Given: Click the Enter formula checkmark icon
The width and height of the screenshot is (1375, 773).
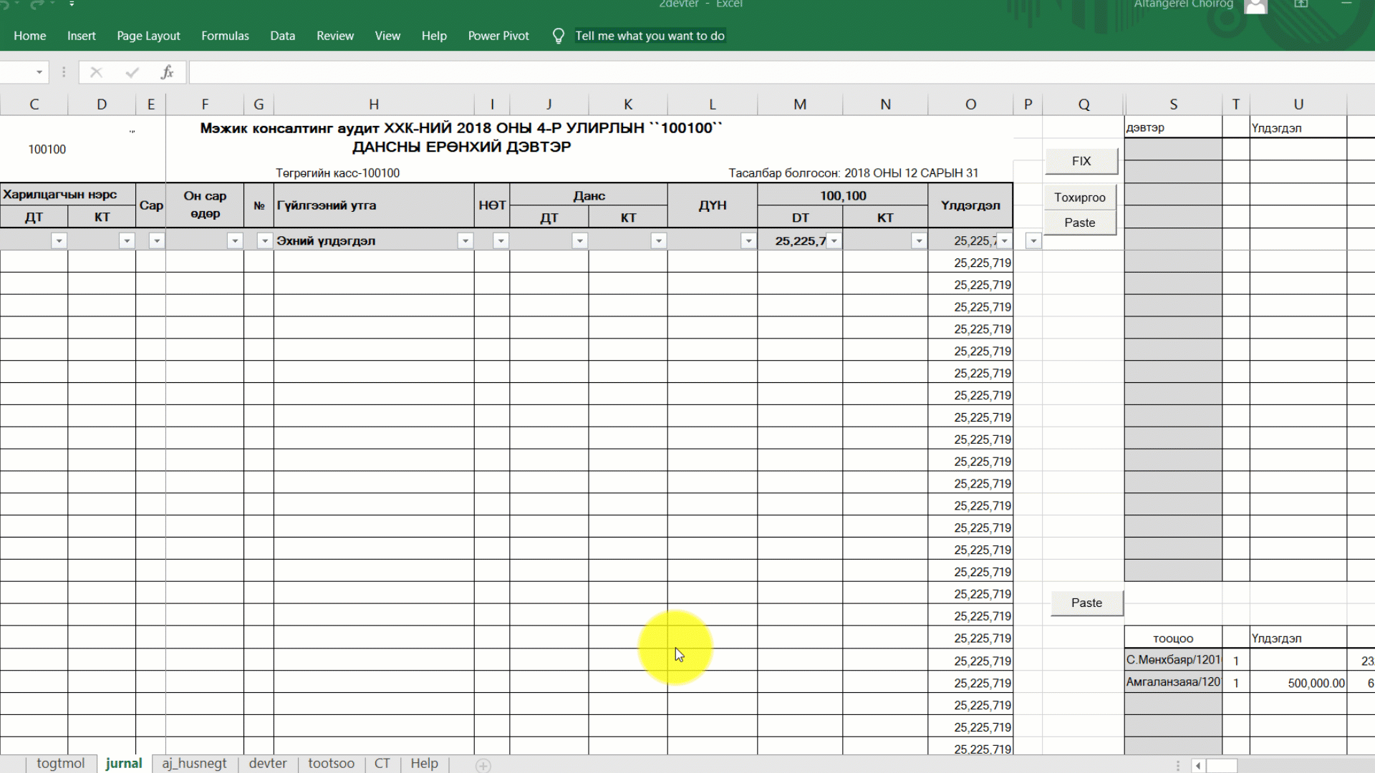Looking at the screenshot, I should pyautogui.click(x=132, y=72).
